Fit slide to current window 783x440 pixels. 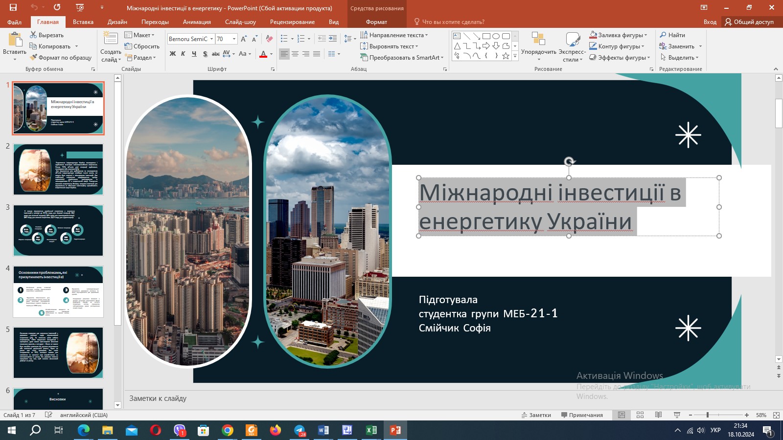click(x=776, y=415)
